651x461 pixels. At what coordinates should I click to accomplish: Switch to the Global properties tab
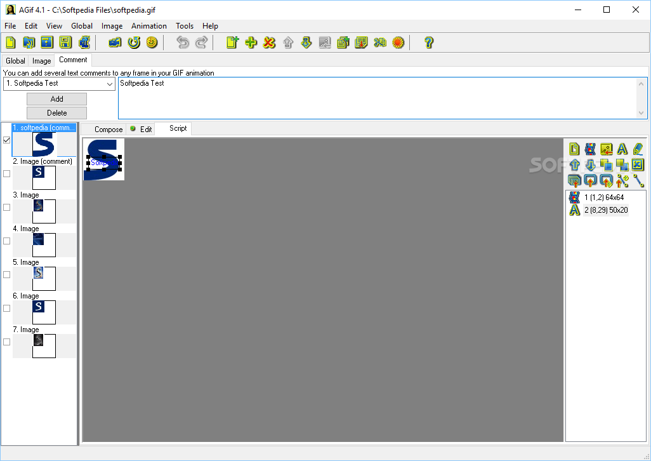coord(15,60)
